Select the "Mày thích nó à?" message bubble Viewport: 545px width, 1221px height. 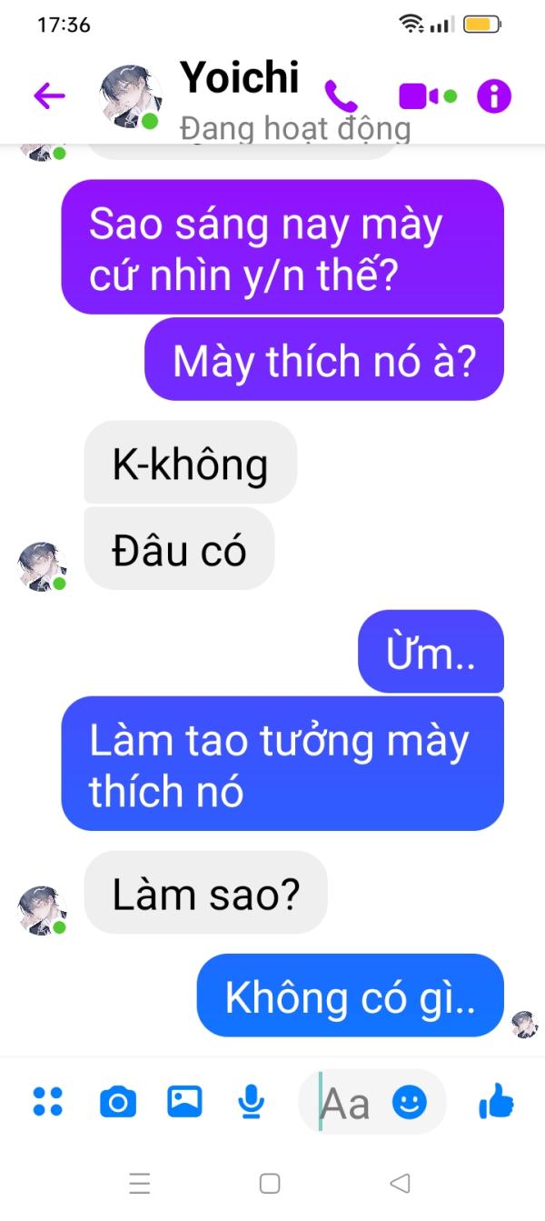324,359
